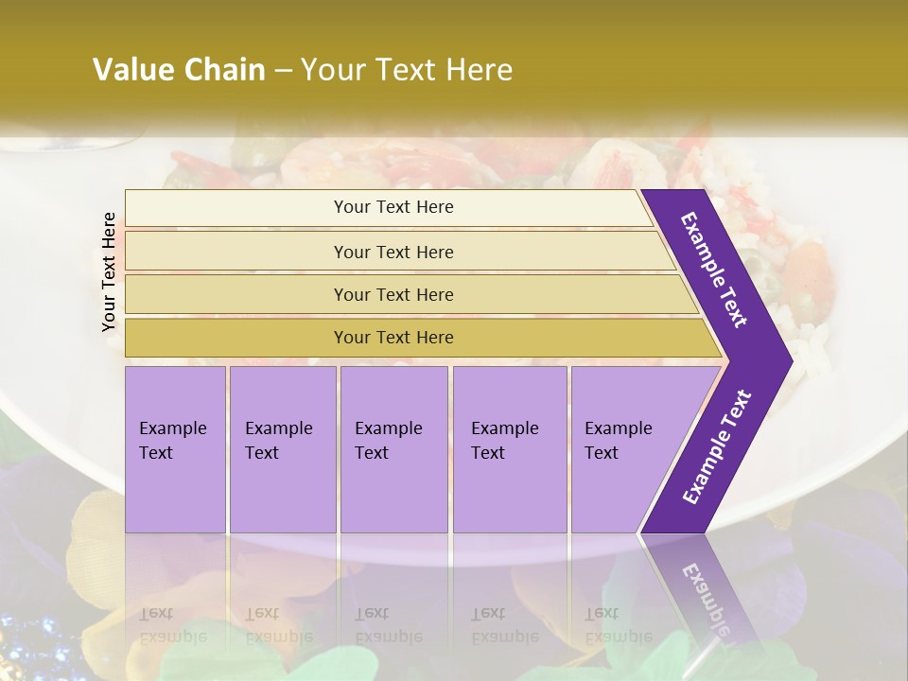Click the reflected text under the second box

(x=279, y=624)
